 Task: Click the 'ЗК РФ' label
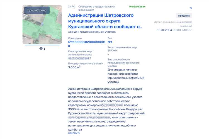coord(72,6)
